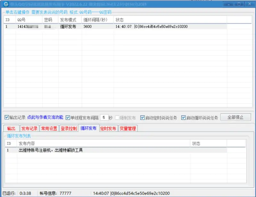Minimize the window using the title bar button
The height and width of the screenshot is (197, 256).
pyautogui.click(x=229, y=4)
